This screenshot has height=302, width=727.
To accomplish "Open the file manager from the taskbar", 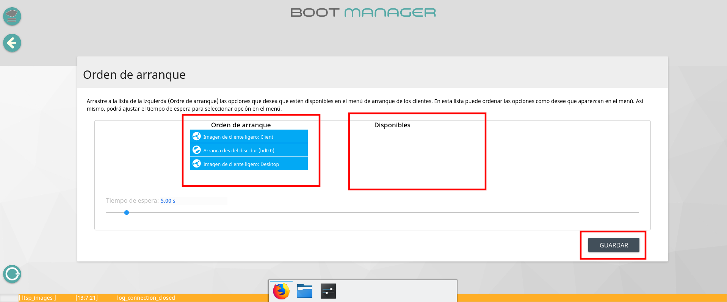I will click(304, 291).
